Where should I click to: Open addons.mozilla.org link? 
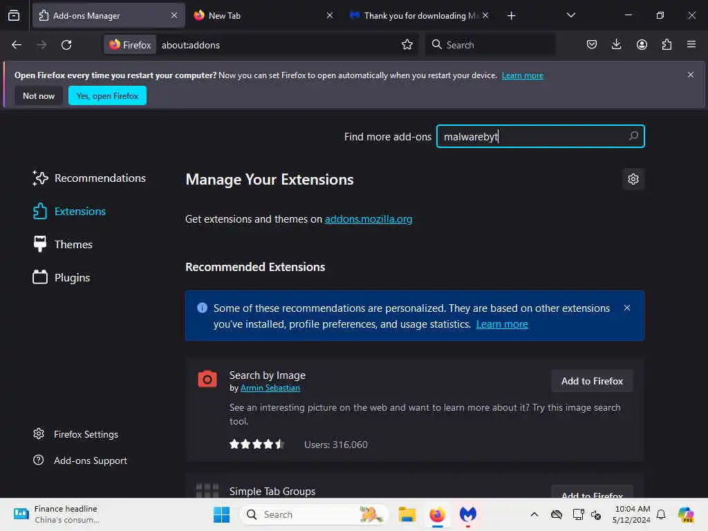coord(369,219)
